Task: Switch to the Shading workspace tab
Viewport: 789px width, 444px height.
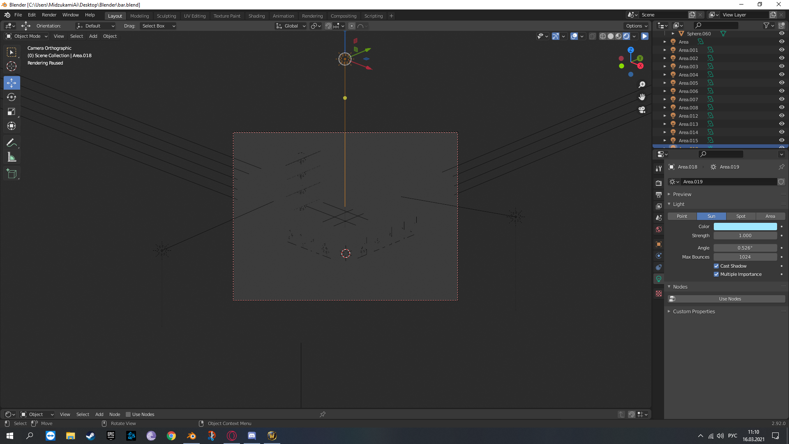Action: [x=256, y=16]
